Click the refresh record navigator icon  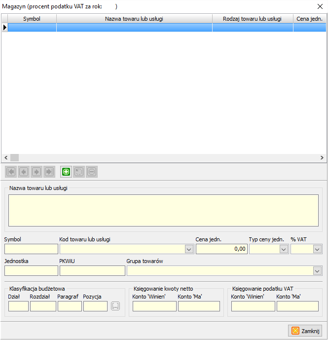[79, 172]
